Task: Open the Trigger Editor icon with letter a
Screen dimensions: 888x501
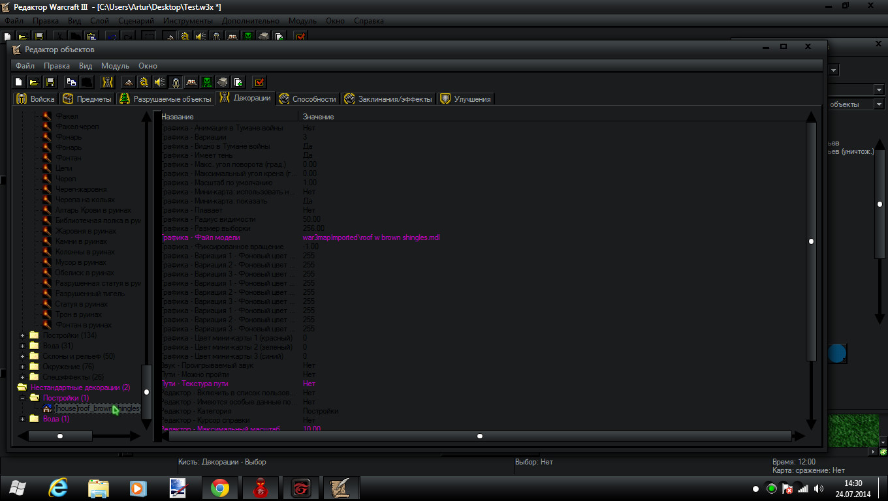Action: click(144, 82)
